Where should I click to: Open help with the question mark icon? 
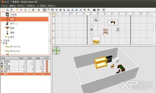point(104,10)
